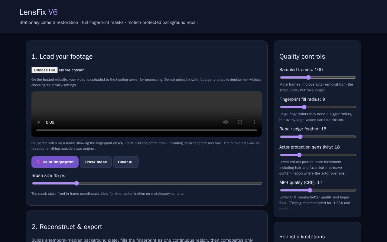Click the '1. Load your footage' heading
This screenshot has width=387, height=242.
point(62,57)
